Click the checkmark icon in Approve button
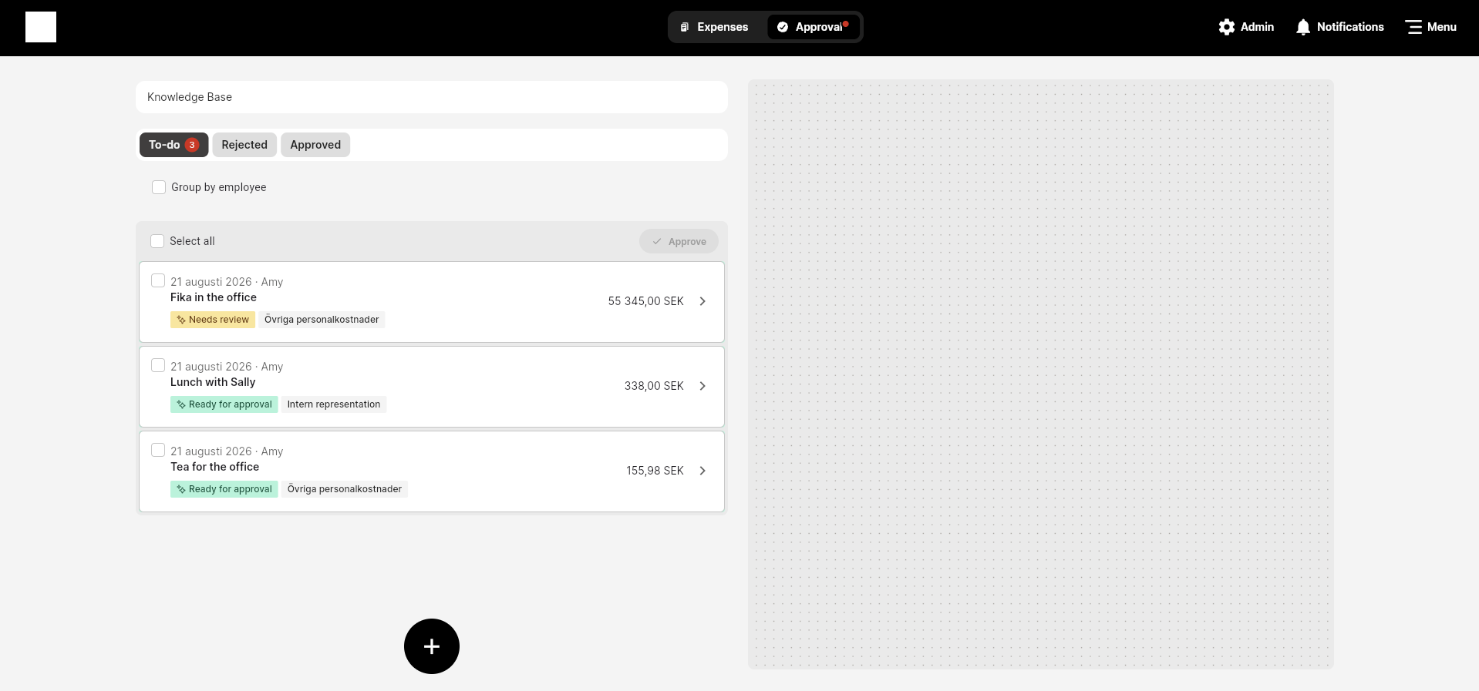 (x=657, y=242)
